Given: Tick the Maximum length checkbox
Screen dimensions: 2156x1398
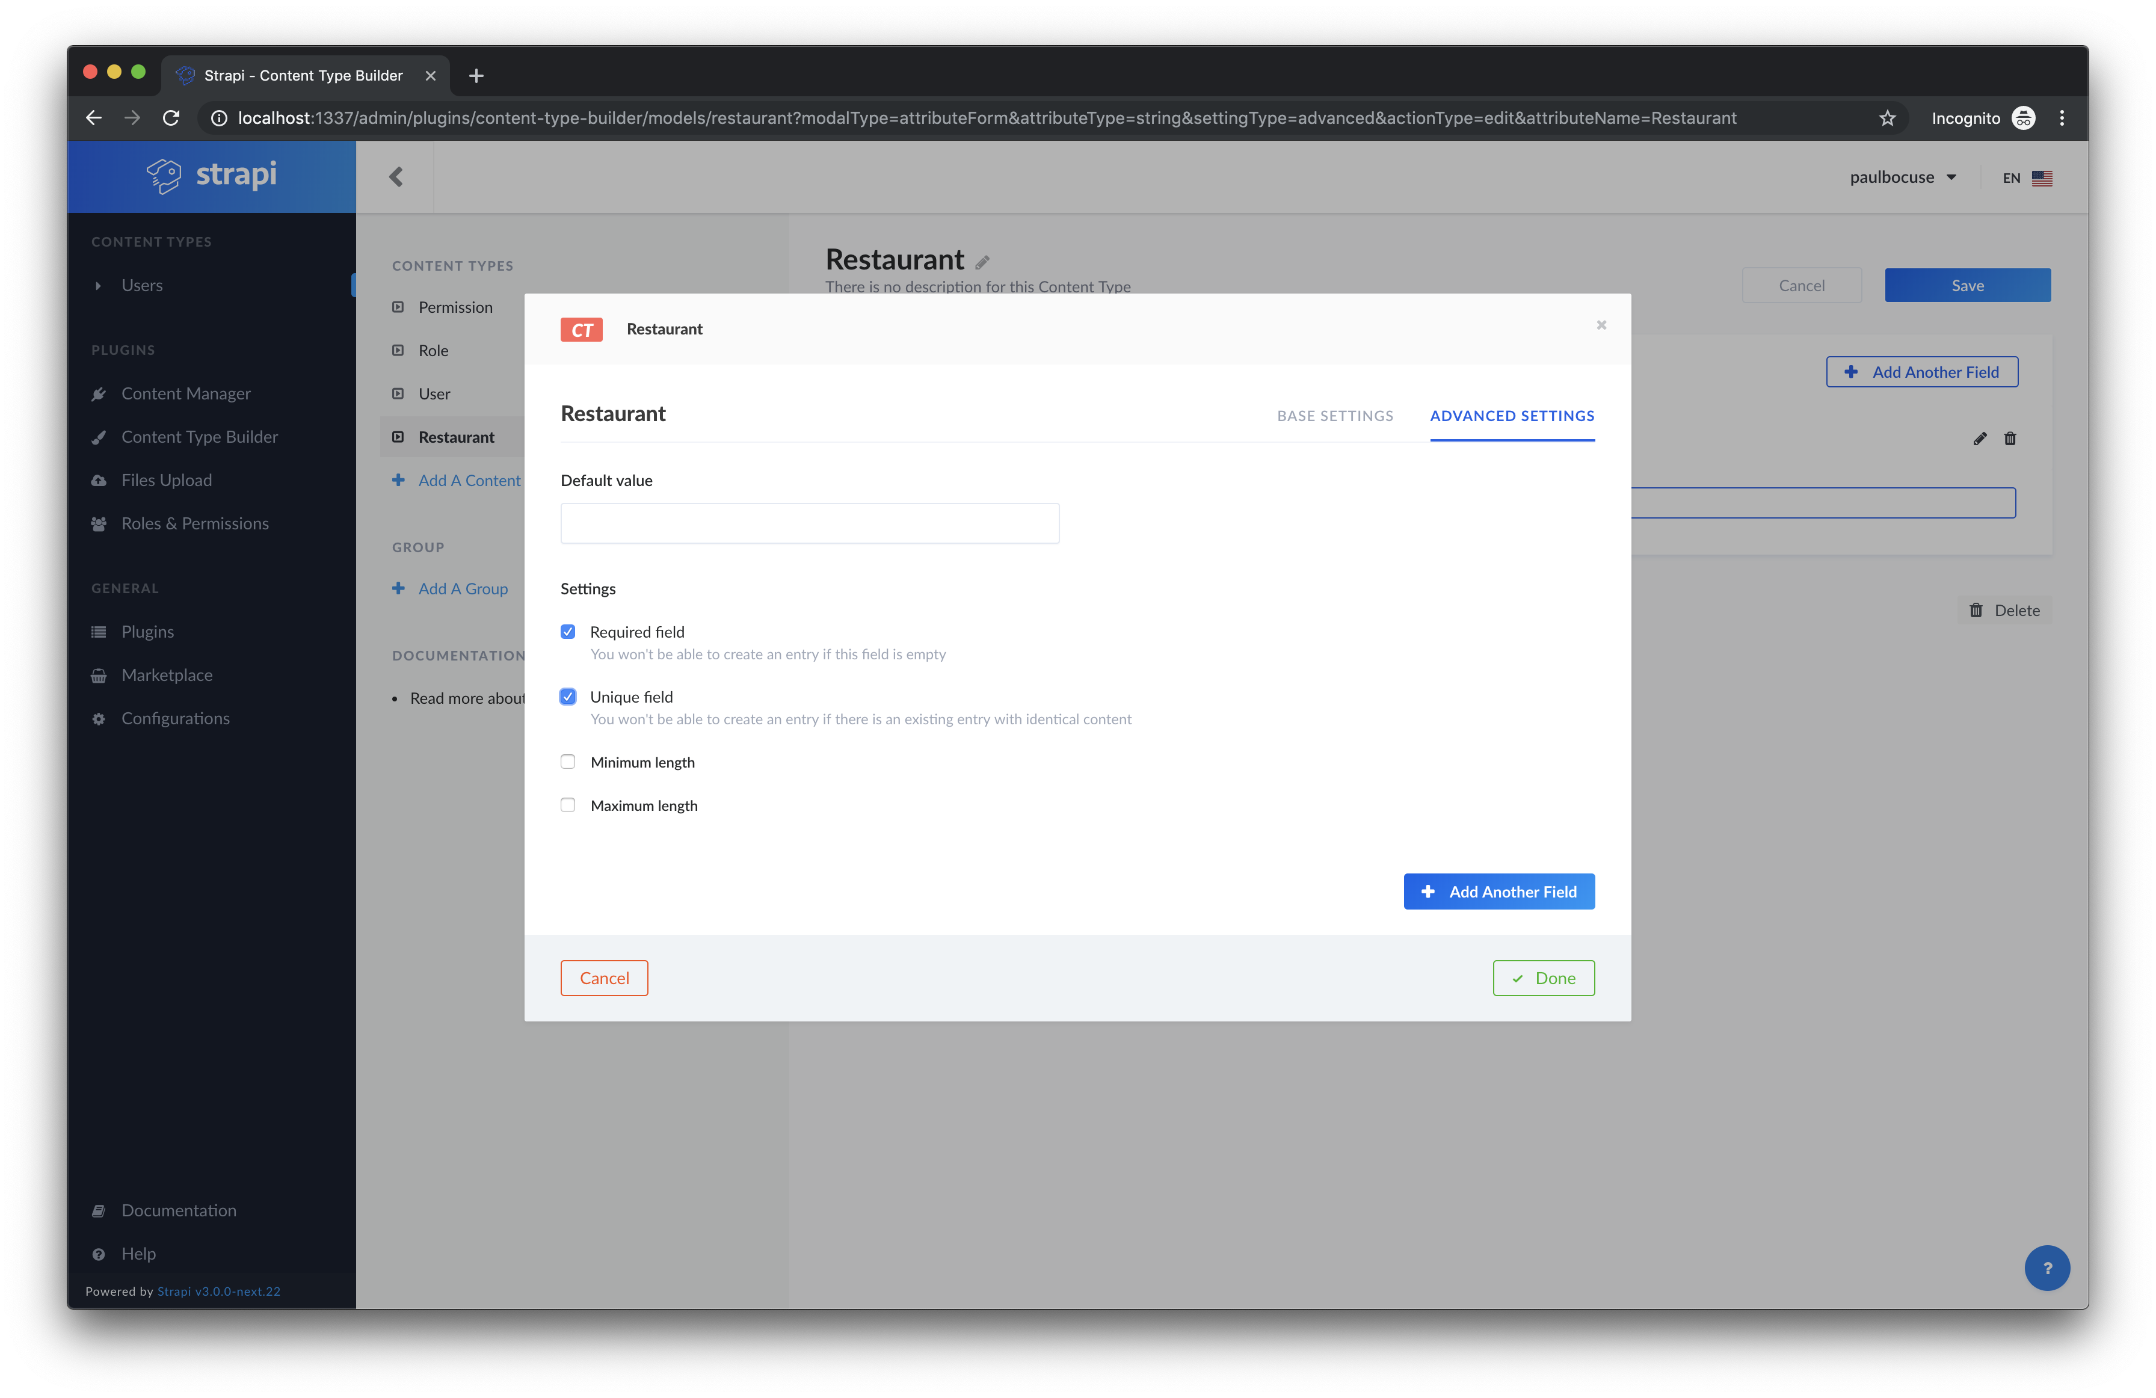Looking at the screenshot, I should click(568, 805).
